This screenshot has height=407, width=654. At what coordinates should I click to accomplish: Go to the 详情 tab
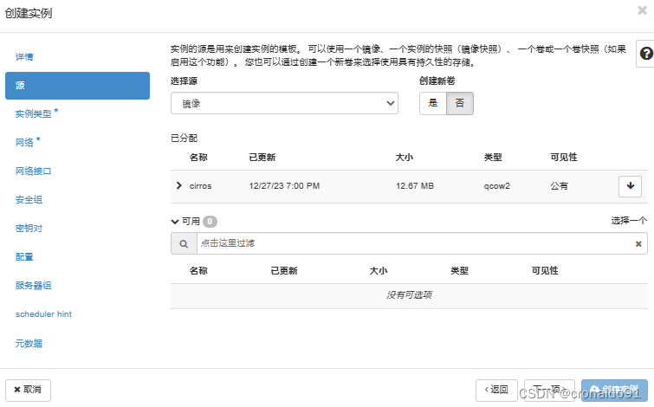point(24,56)
